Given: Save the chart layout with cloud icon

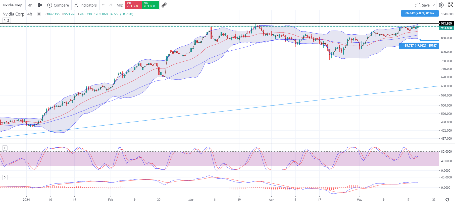Looking at the screenshot, I should click(x=422, y=5).
